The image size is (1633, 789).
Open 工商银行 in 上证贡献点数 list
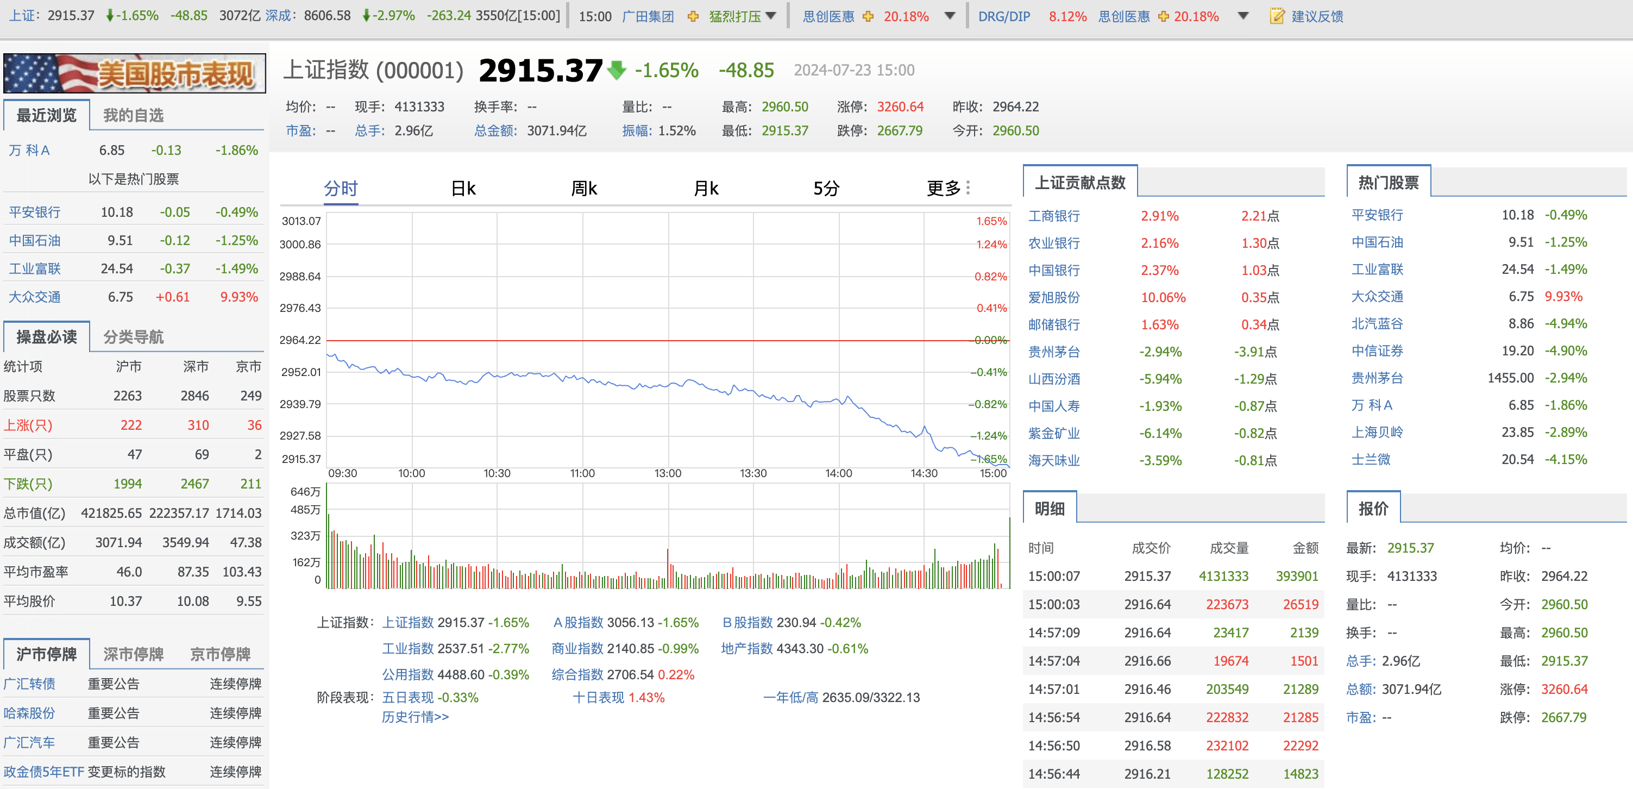pos(1053,216)
